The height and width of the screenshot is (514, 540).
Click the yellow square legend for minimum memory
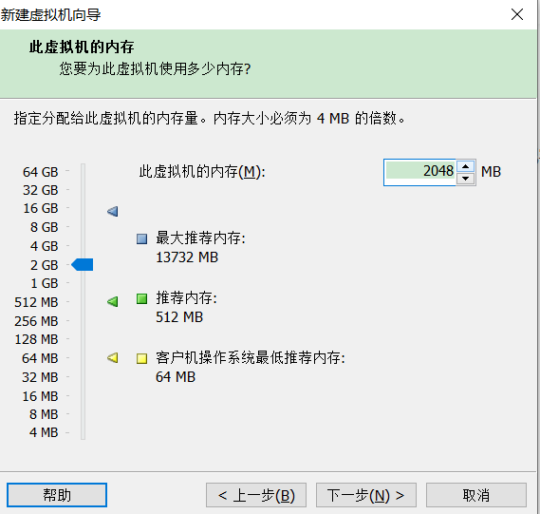tap(142, 358)
